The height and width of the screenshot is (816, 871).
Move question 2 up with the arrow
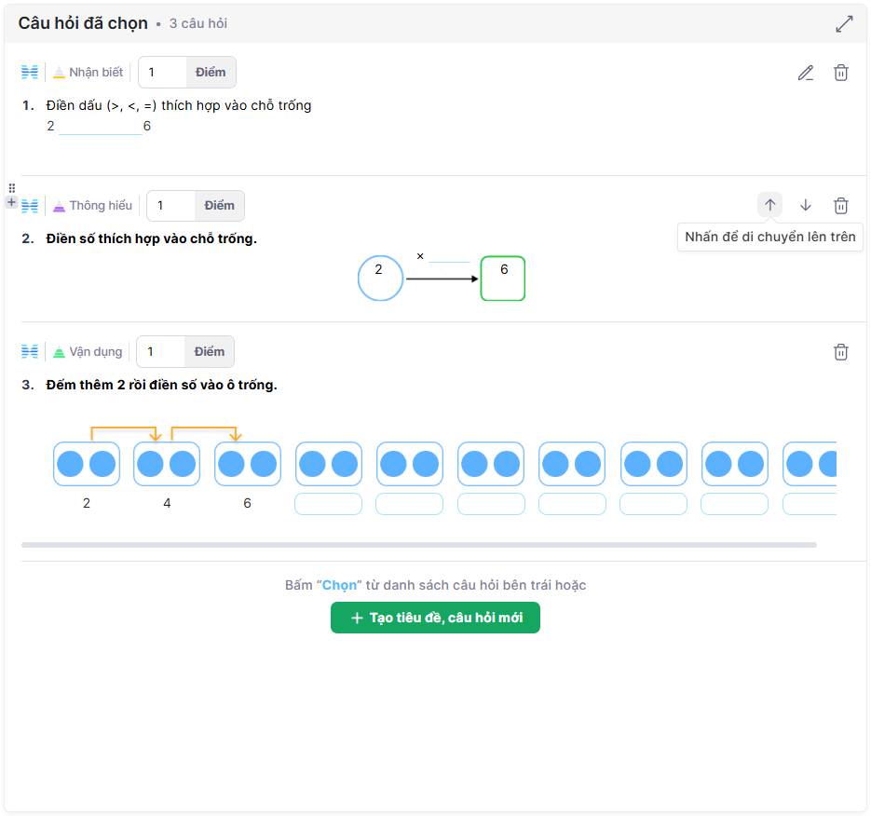click(x=769, y=205)
